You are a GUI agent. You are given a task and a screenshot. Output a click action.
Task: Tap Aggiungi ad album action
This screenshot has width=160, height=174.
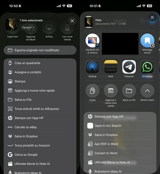point(31,38)
